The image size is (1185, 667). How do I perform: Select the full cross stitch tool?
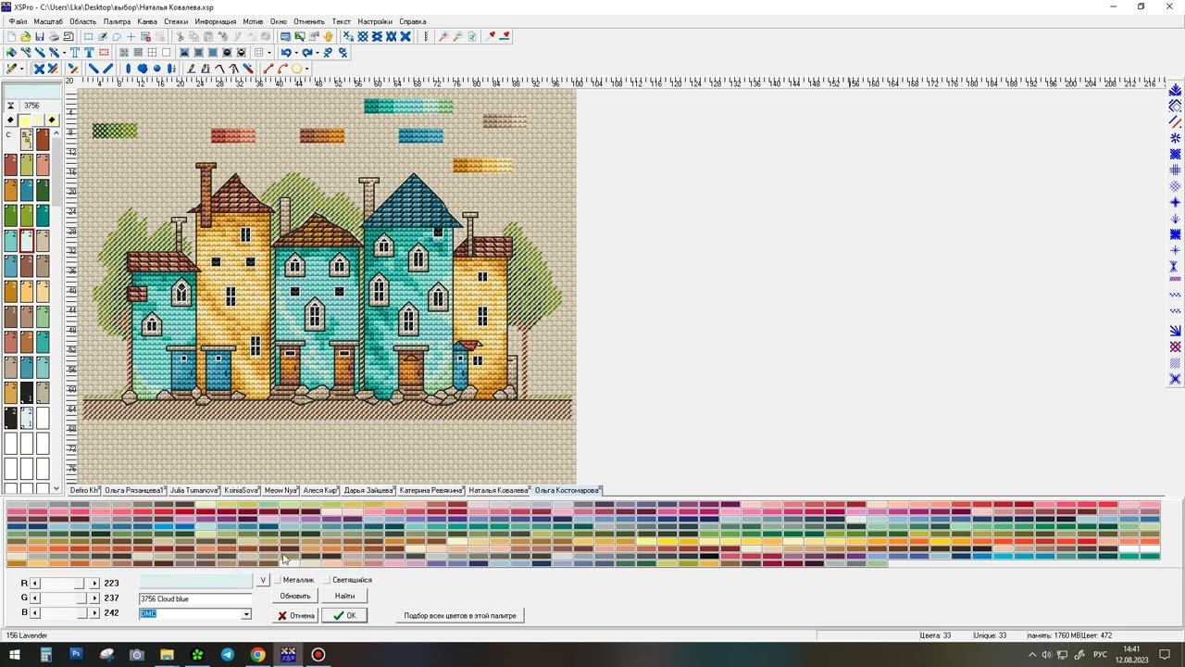(x=39, y=69)
